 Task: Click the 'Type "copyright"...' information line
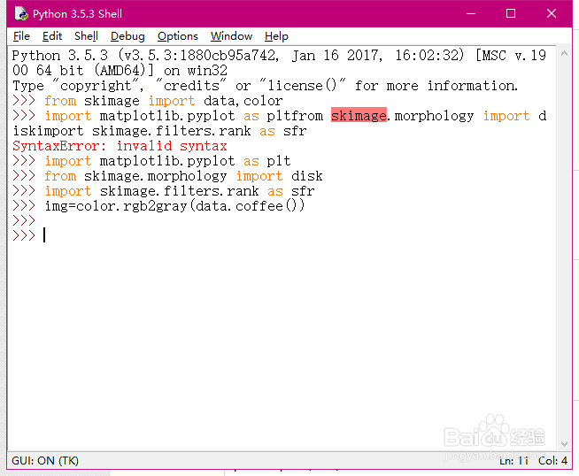pyautogui.click(x=265, y=86)
